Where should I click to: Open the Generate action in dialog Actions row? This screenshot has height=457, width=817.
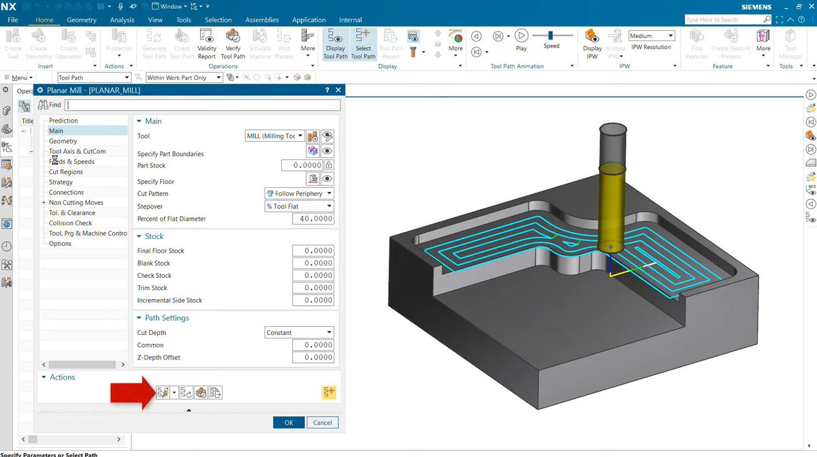click(163, 392)
